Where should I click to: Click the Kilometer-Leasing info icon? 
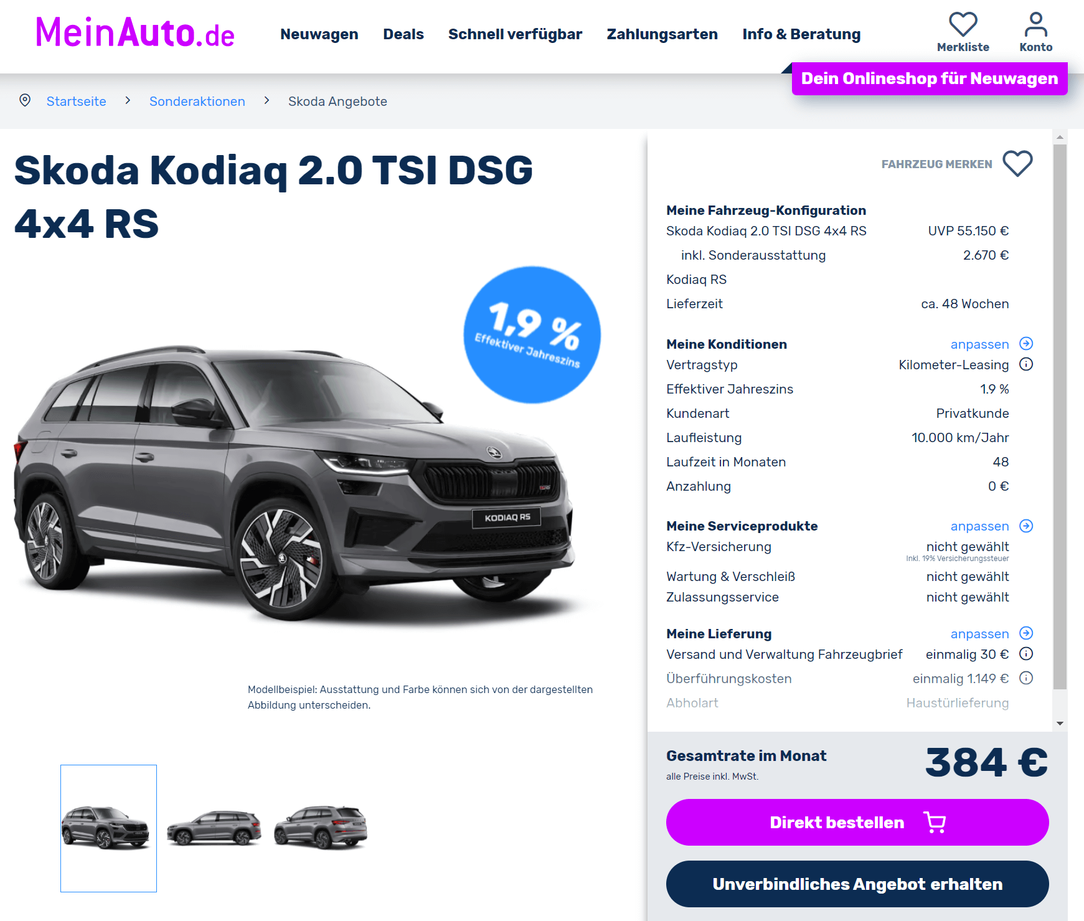point(1026,364)
